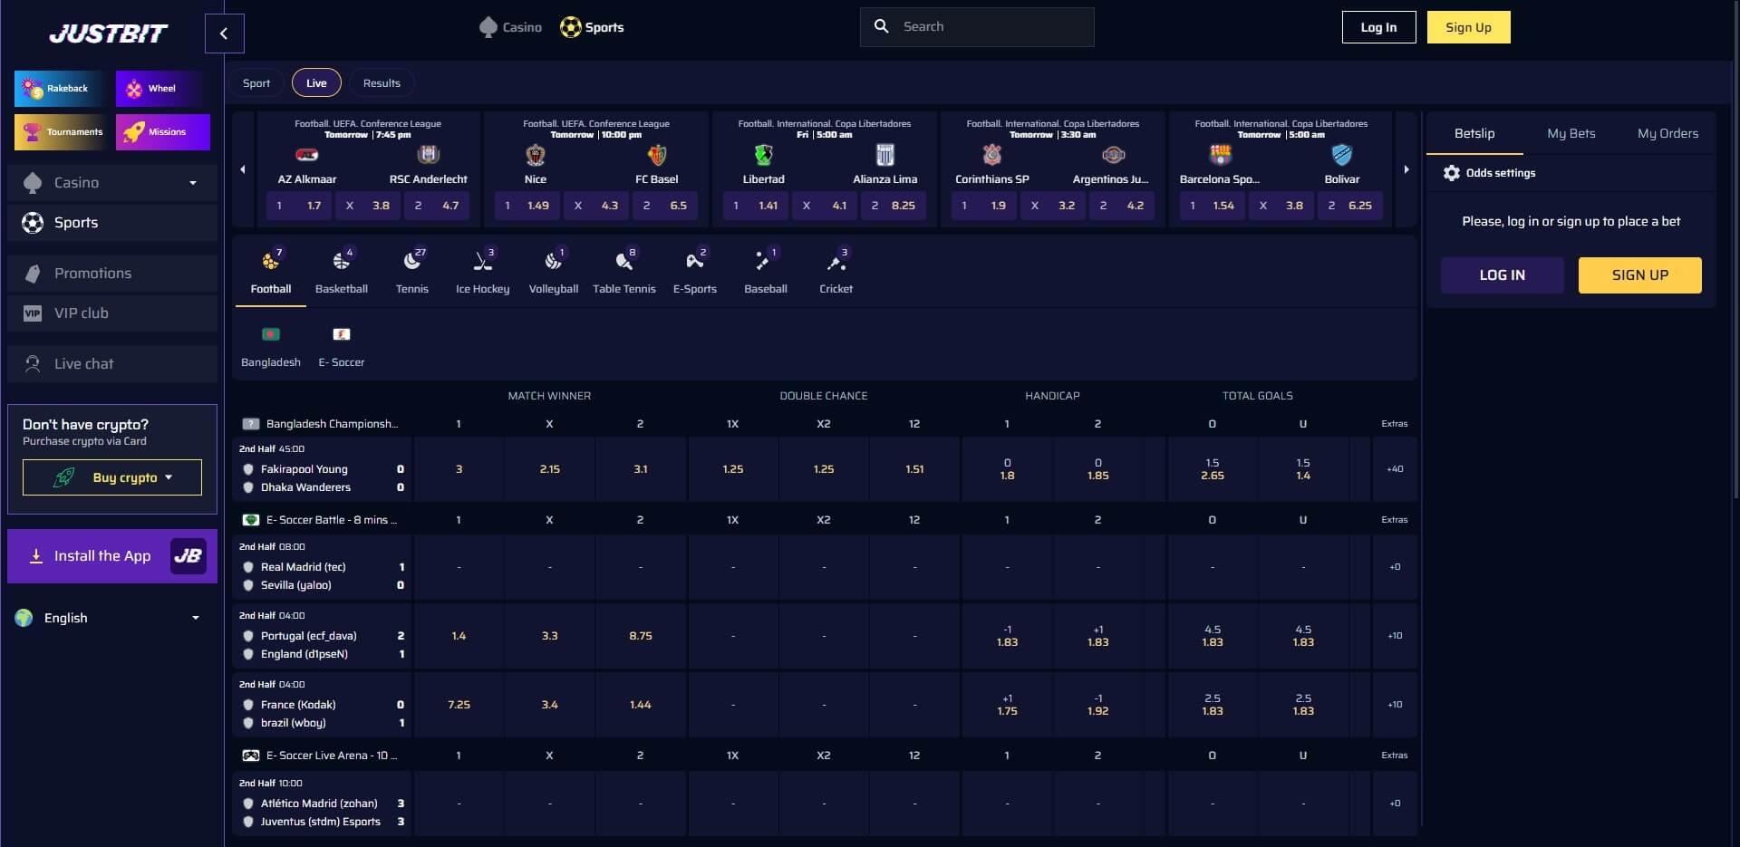Open the Baseball live section

765,270
